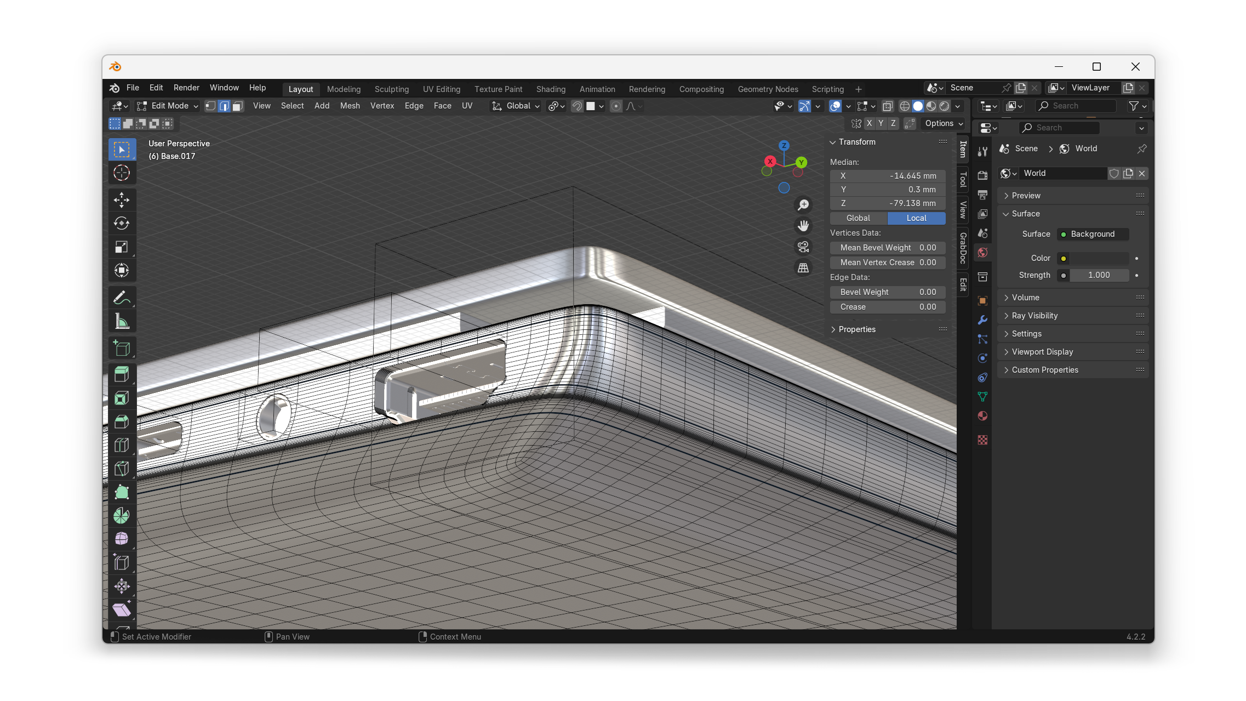Select the Inset Faces tool
Image resolution: width=1246 pixels, height=701 pixels.
[122, 398]
